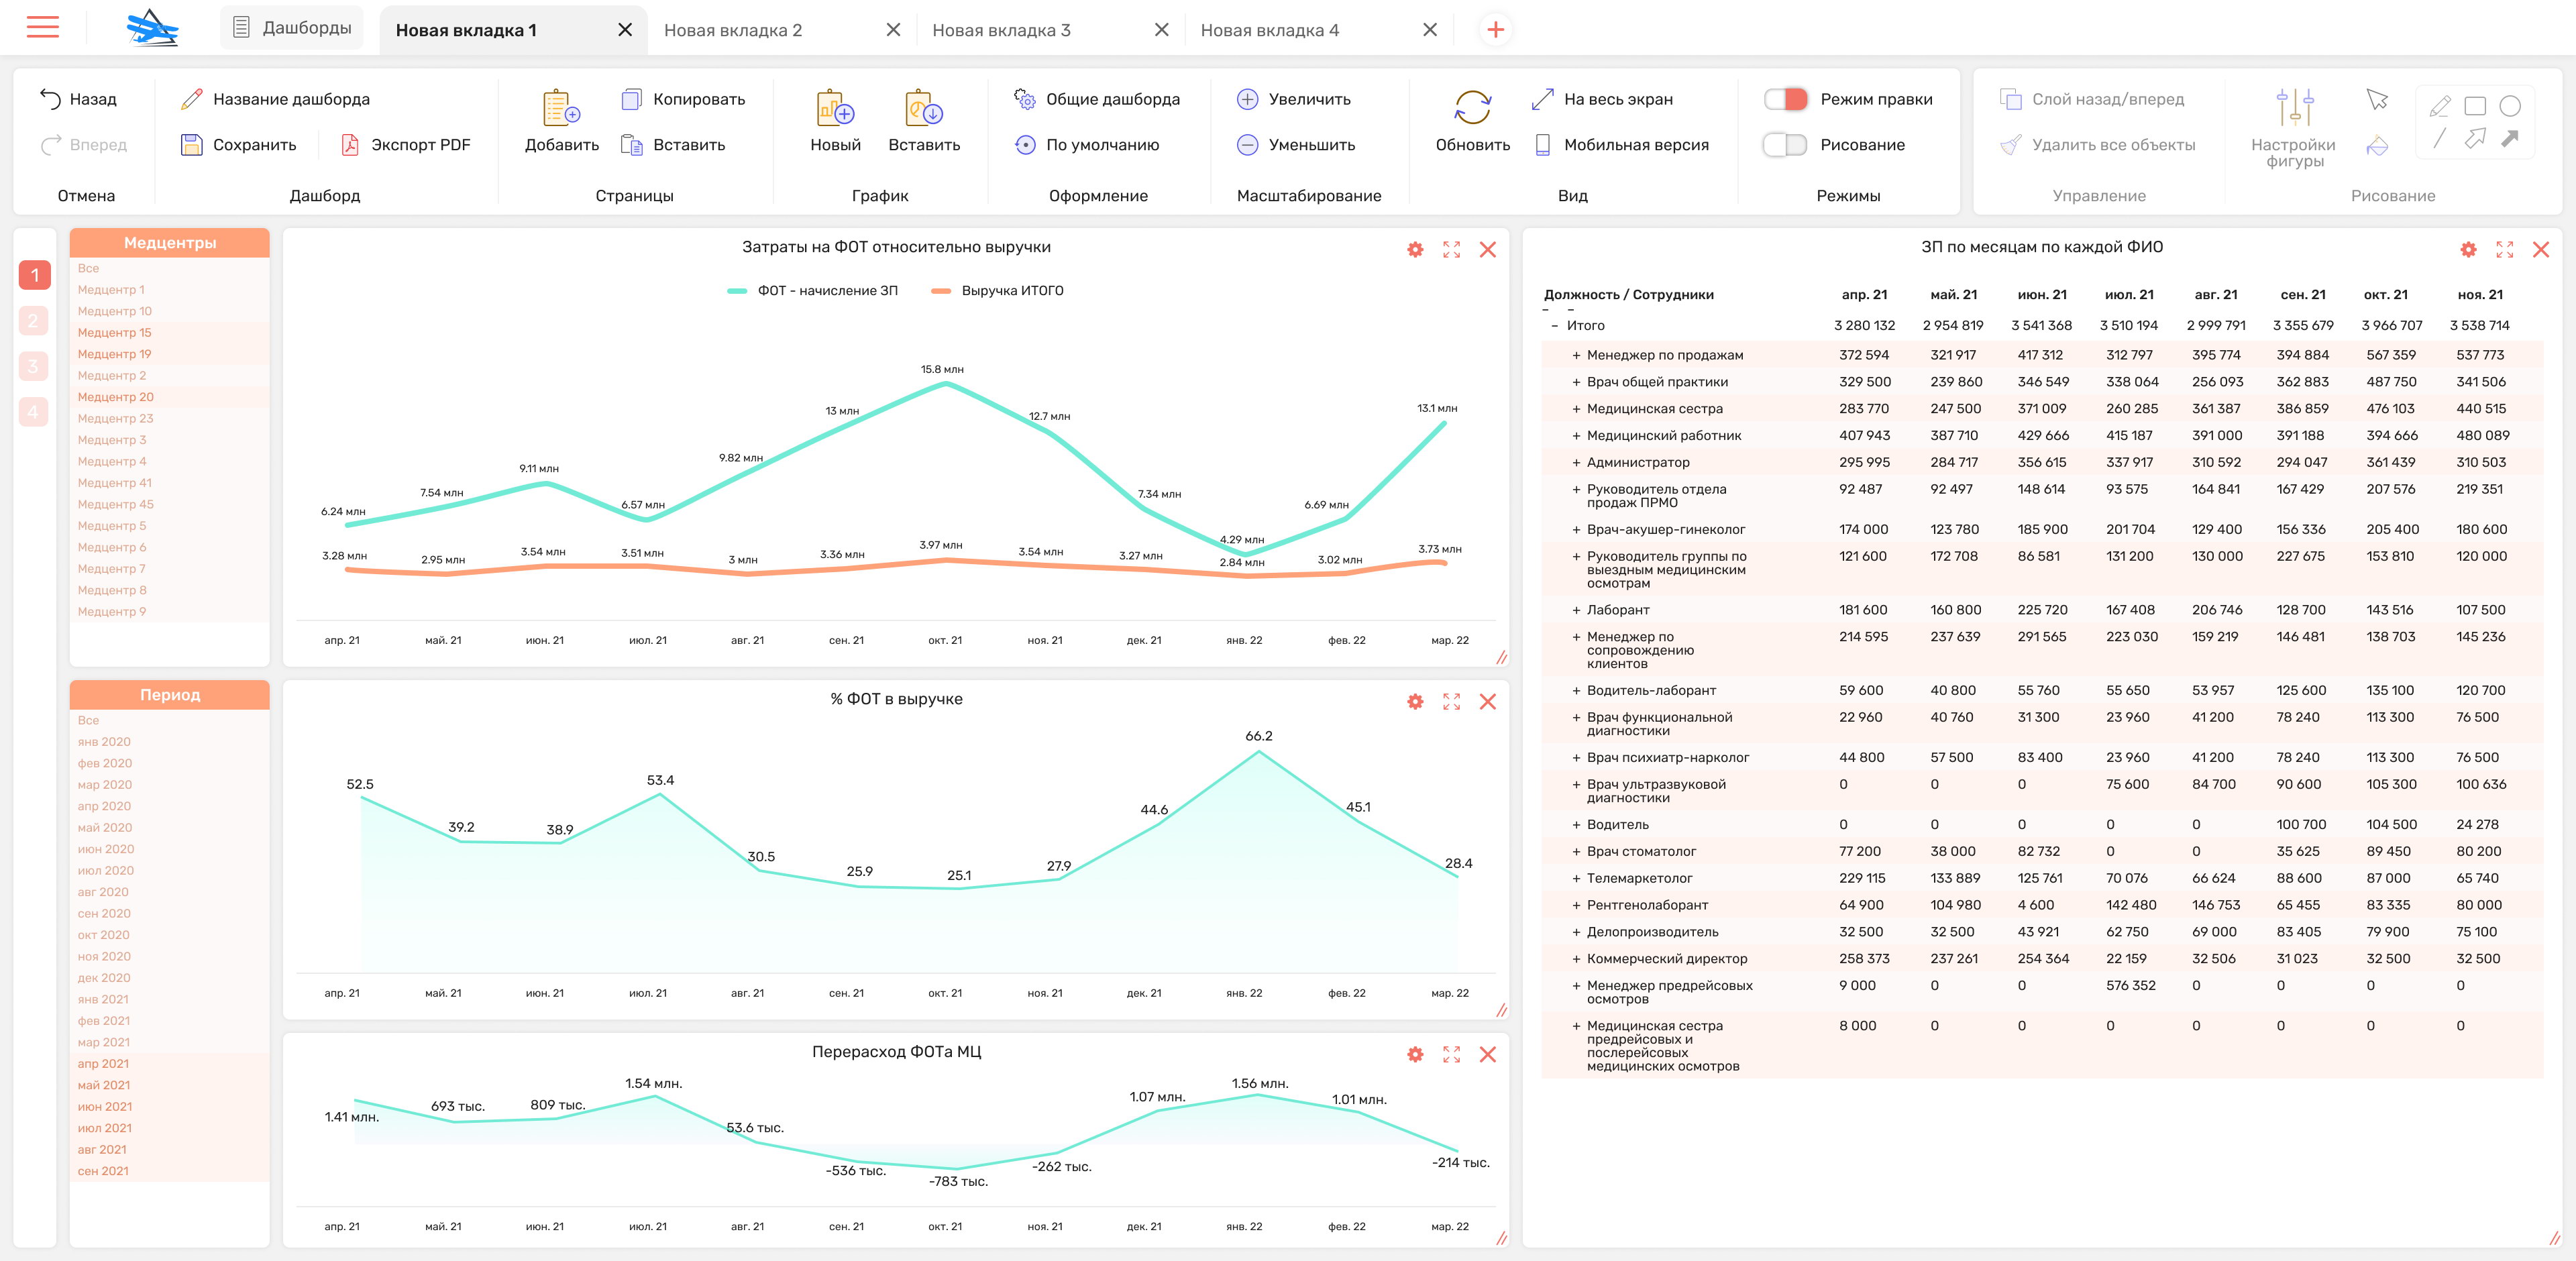2576x1261 pixels.
Task: Collapse the Итого row
Action: pyautogui.click(x=1554, y=326)
